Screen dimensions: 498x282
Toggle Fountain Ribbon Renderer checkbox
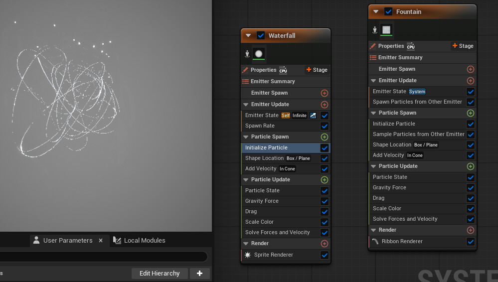471,242
